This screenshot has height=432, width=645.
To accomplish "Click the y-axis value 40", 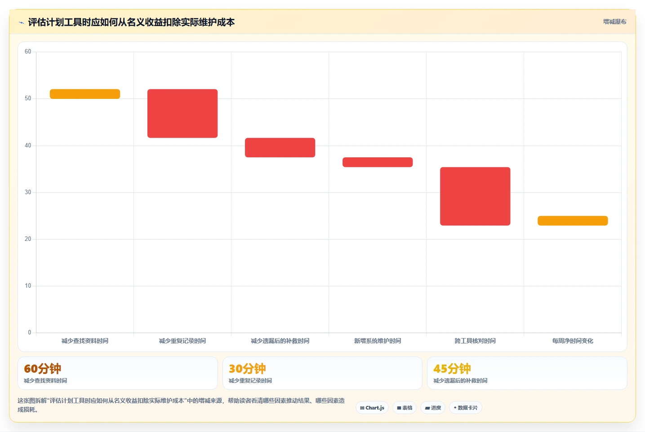I will 28,146.
